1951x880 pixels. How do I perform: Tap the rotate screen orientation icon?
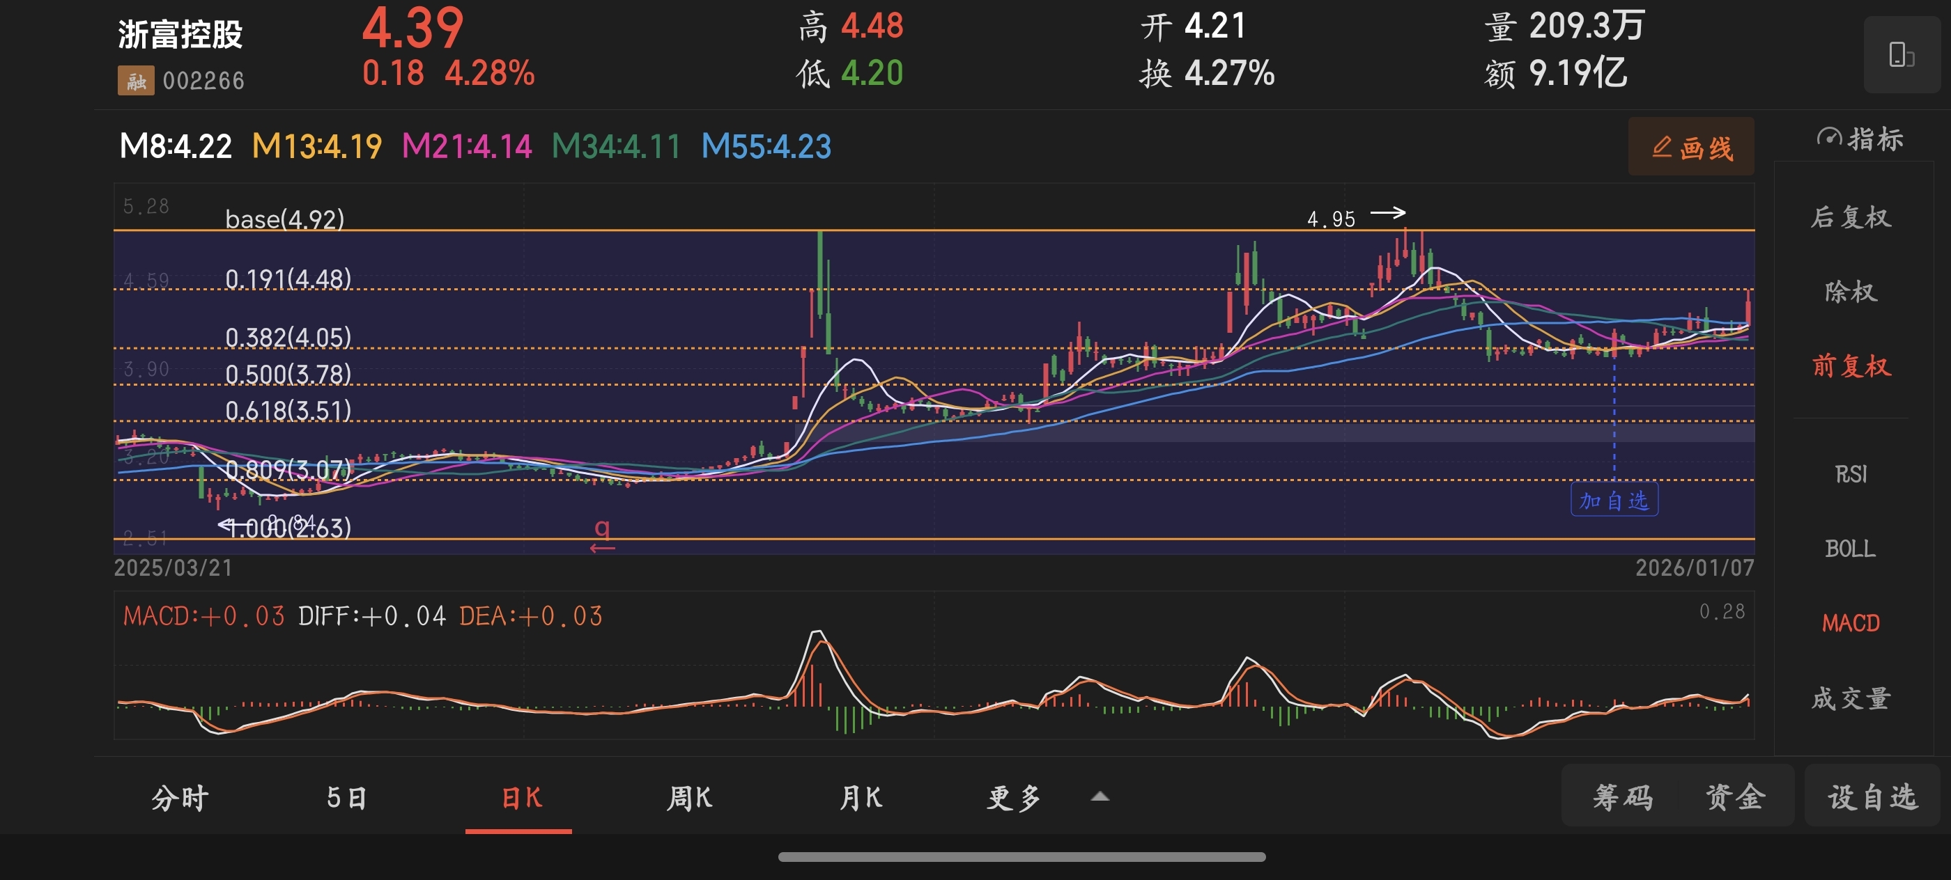(x=1901, y=55)
